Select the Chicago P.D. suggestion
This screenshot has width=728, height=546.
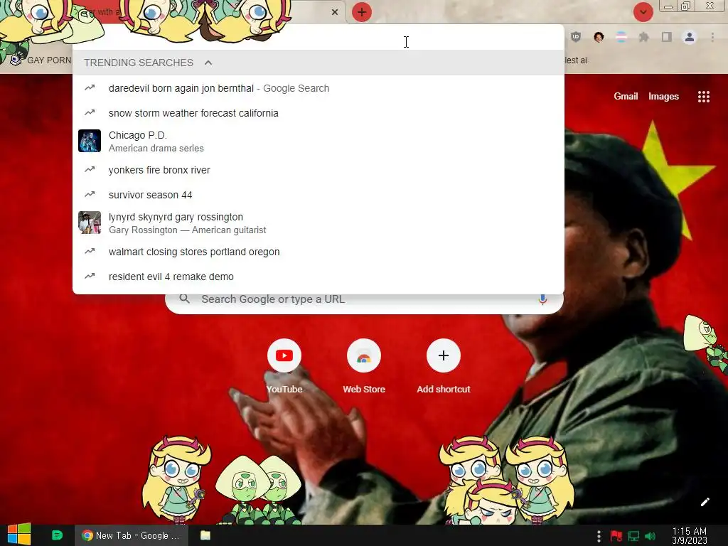318,141
